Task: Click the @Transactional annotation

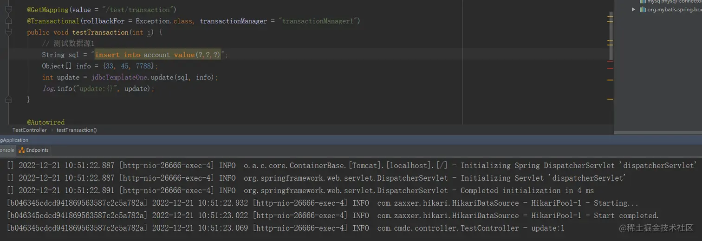Action: click(x=53, y=21)
